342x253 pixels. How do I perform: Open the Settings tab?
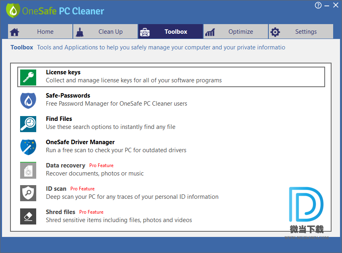click(x=301, y=32)
